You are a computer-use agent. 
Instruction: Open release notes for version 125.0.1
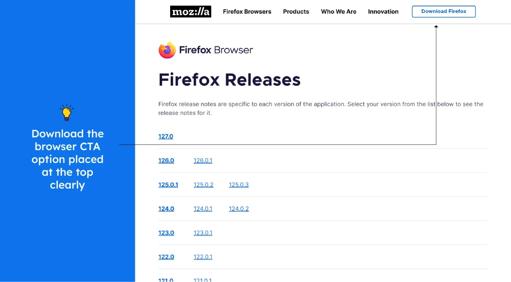click(168, 185)
